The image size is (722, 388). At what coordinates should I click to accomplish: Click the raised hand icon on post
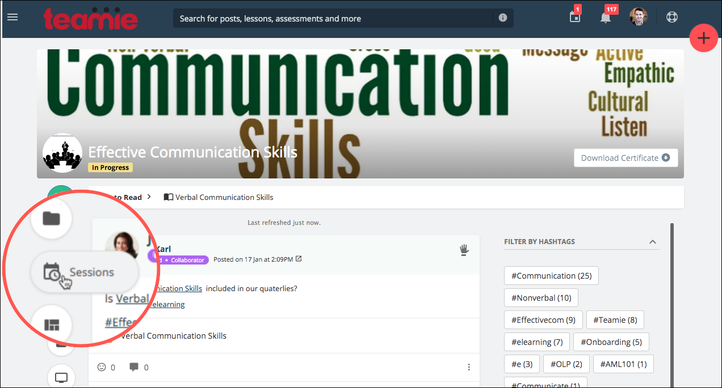point(464,249)
